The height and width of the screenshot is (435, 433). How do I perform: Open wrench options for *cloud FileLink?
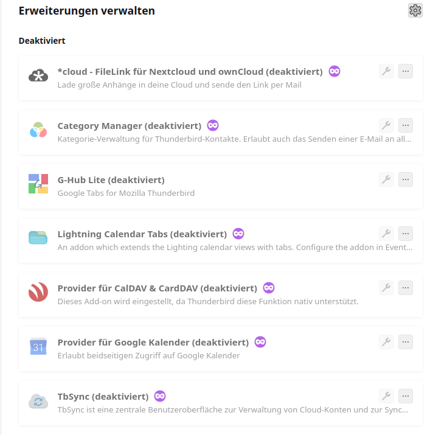[386, 72]
